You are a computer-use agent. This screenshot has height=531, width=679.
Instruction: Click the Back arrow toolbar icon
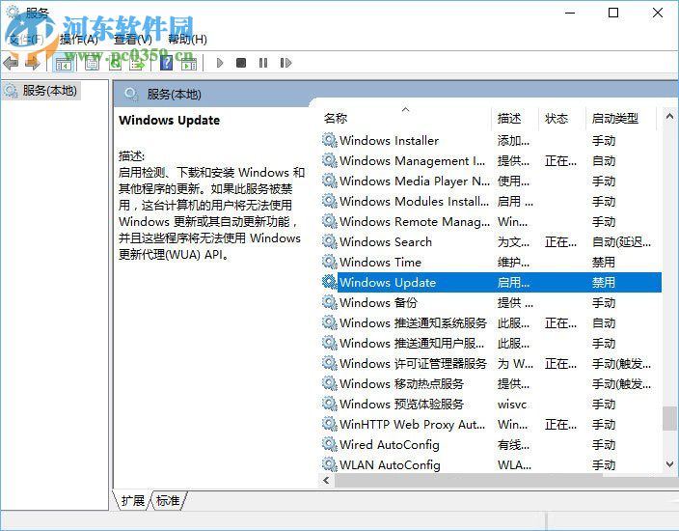coord(11,64)
